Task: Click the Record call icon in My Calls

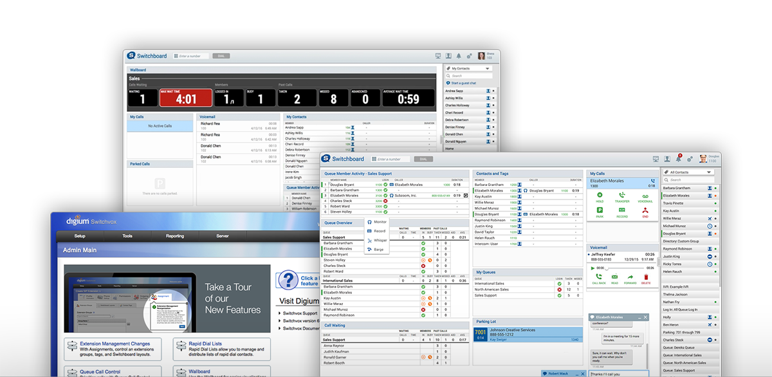Action: (x=622, y=210)
